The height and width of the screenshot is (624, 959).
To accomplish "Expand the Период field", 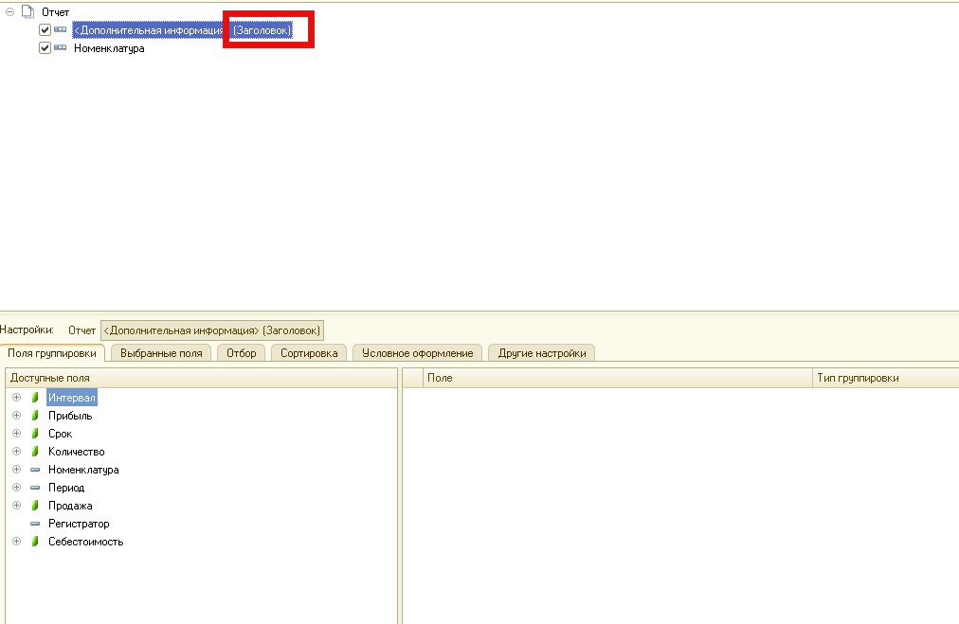I will point(16,488).
